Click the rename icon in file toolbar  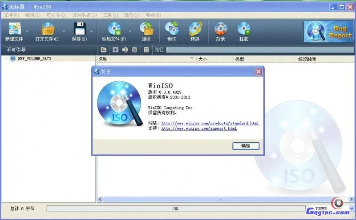[125, 50]
